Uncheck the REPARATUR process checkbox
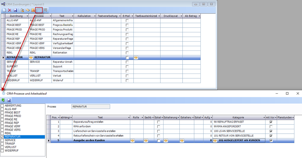The width and height of the screenshot is (302, 158). (3, 137)
